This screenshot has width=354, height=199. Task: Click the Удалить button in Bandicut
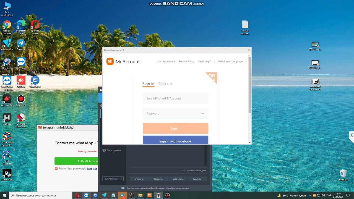[197, 179]
